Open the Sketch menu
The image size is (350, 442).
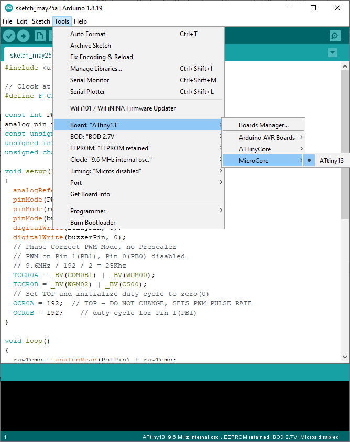click(41, 21)
